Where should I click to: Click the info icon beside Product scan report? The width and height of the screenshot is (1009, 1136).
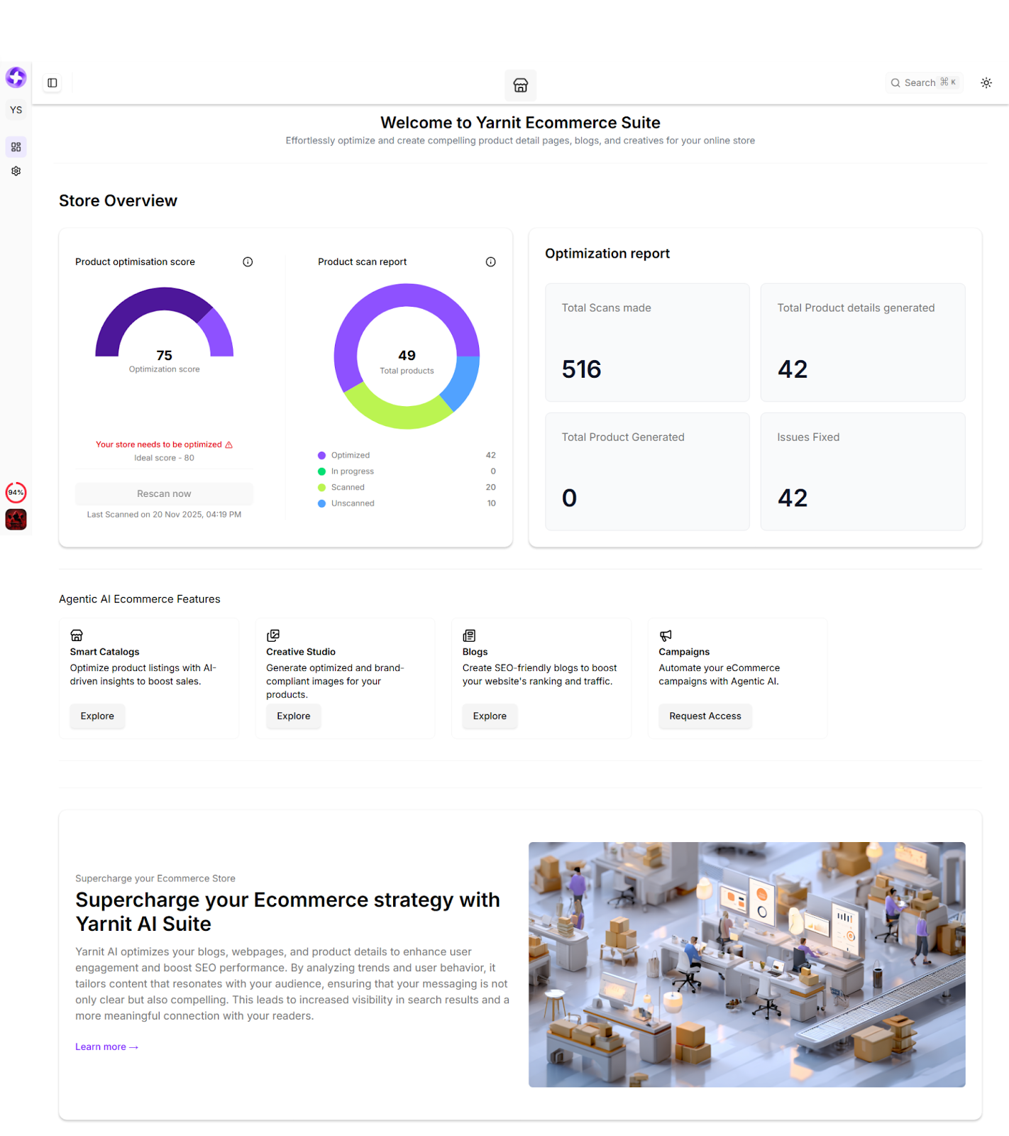[x=490, y=262]
